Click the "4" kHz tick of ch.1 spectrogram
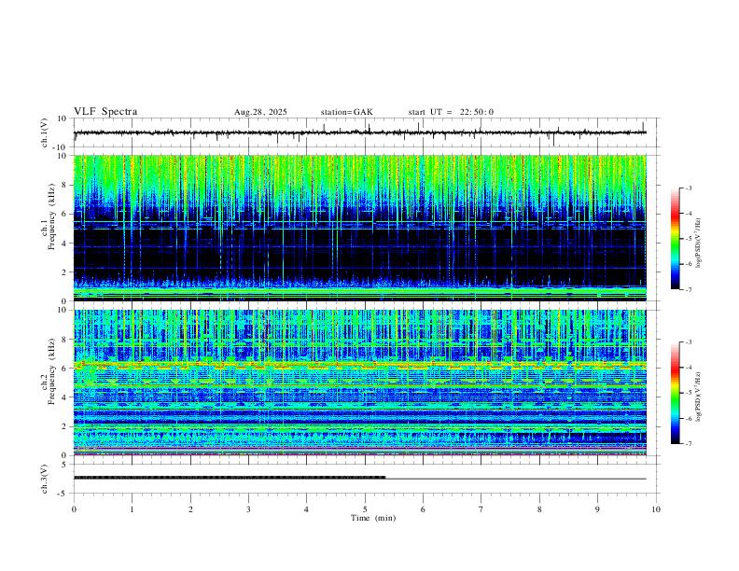 click(x=65, y=244)
